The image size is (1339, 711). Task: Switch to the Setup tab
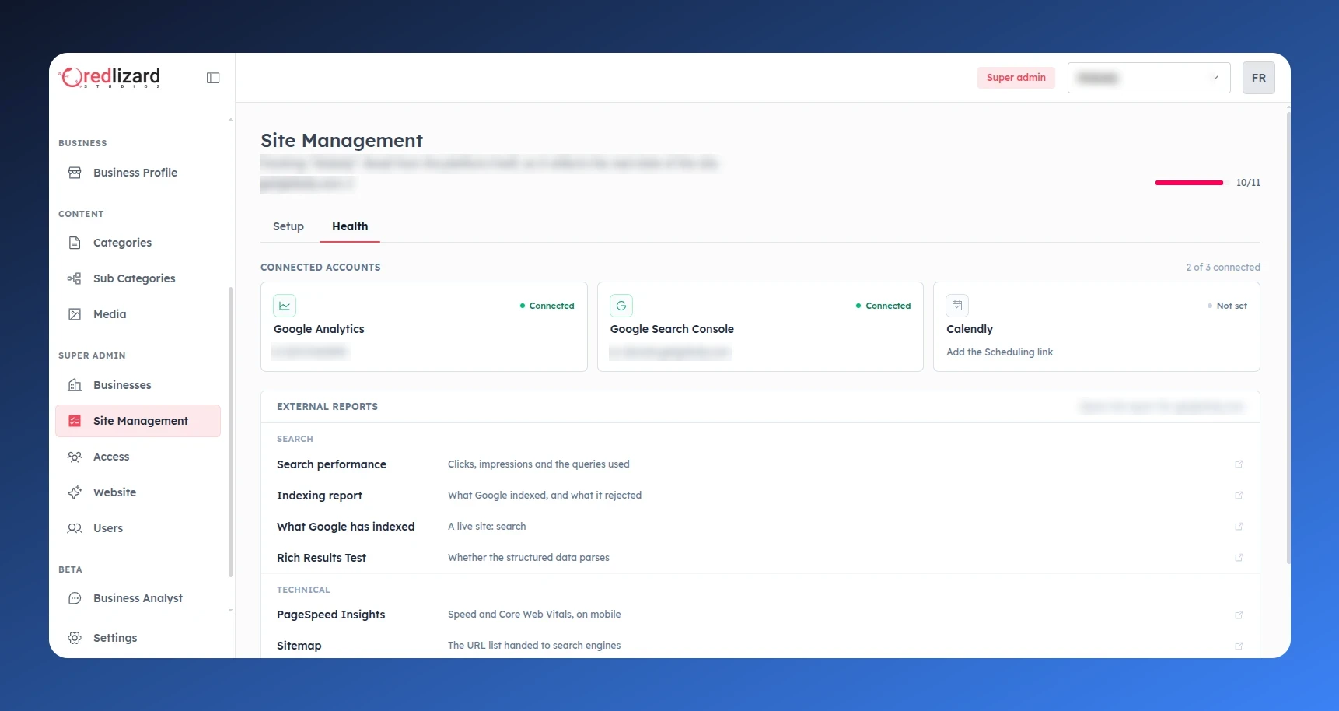coord(288,226)
